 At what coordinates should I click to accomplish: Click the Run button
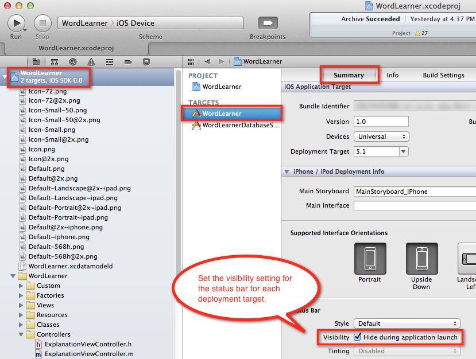pos(17,23)
